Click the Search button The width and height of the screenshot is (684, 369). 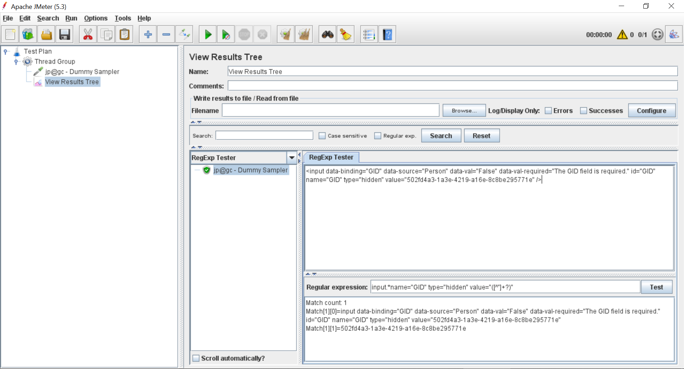click(441, 136)
